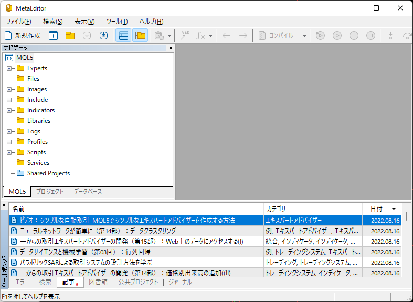Toggle the Navigator panel view icon
413x302 pixels.
tap(140, 35)
